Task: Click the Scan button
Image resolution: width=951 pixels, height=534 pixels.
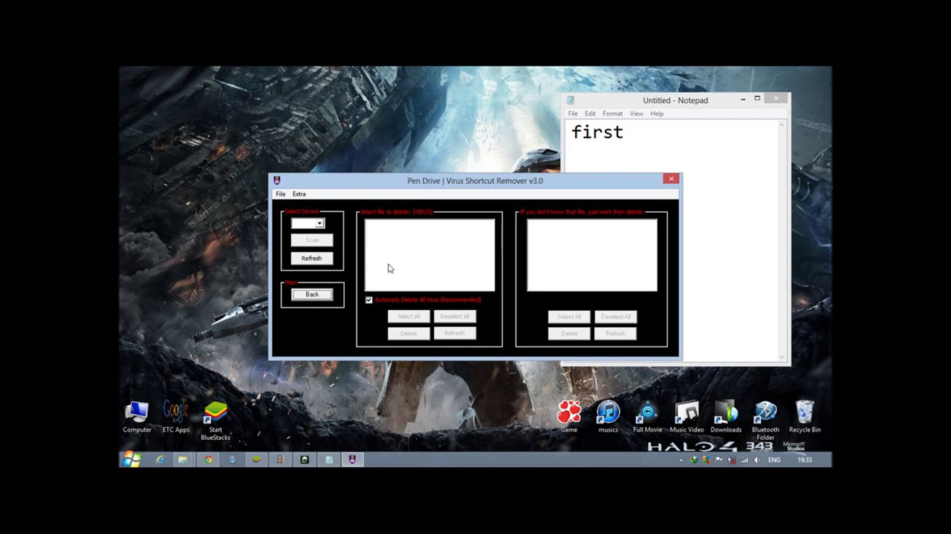Action: [312, 240]
